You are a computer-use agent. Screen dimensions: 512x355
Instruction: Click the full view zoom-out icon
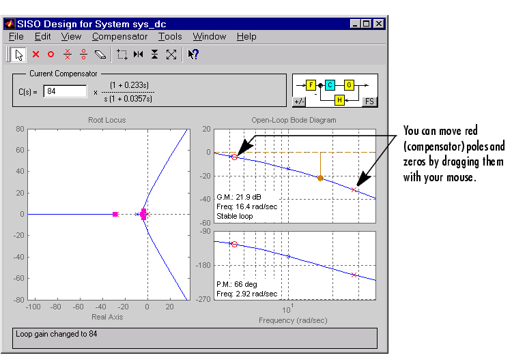171,54
